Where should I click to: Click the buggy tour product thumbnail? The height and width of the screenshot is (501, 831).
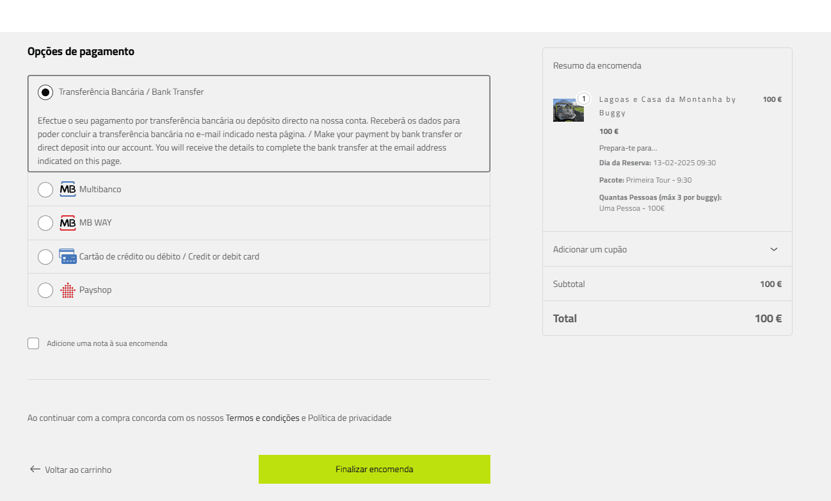click(x=567, y=110)
